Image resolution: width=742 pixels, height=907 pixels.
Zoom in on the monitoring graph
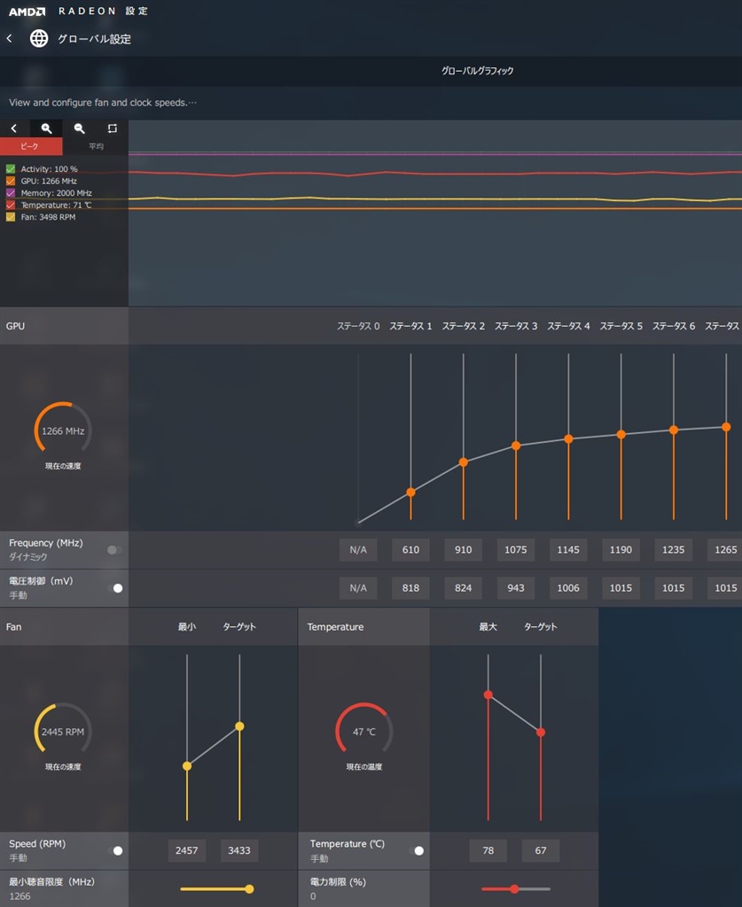tap(46, 128)
